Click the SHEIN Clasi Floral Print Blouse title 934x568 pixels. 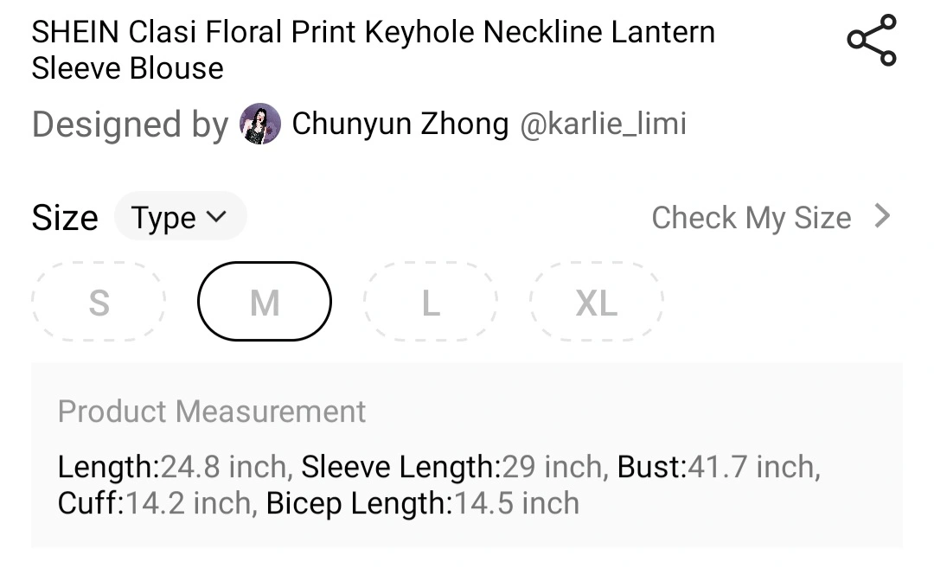point(374,49)
